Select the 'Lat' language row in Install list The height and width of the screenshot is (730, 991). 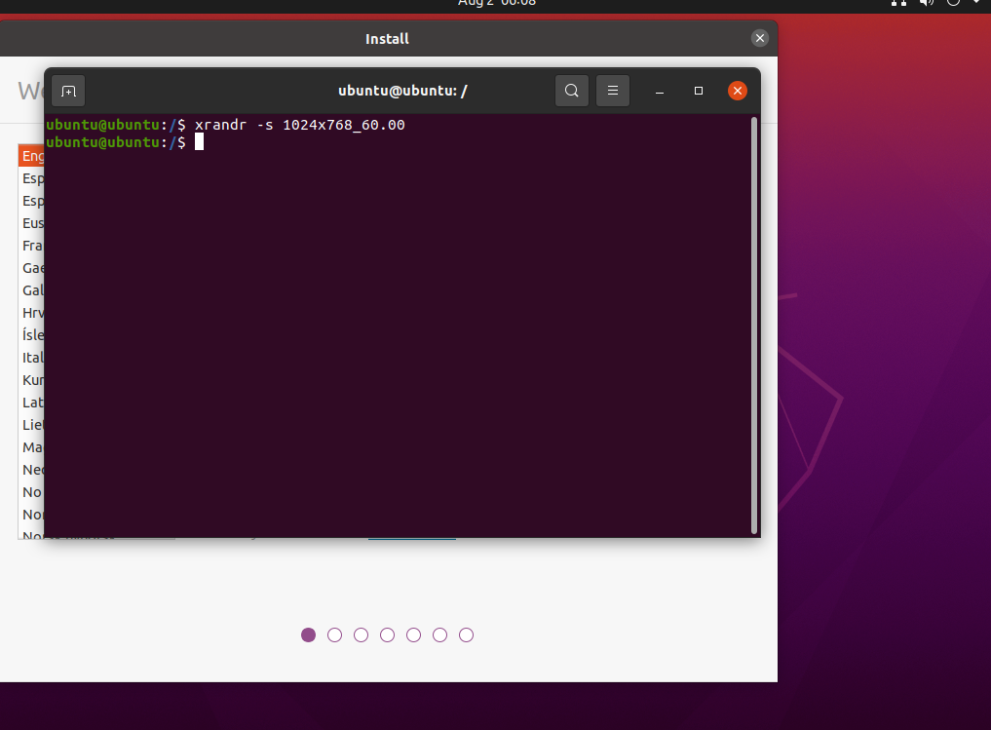click(31, 403)
